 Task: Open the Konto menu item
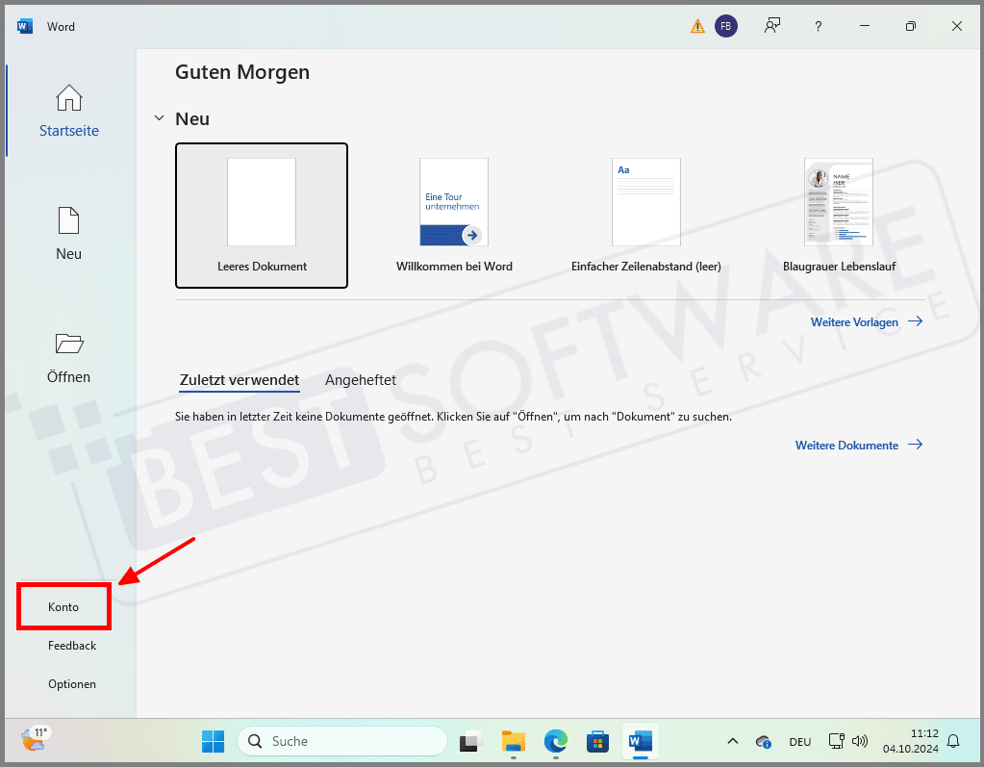point(63,607)
